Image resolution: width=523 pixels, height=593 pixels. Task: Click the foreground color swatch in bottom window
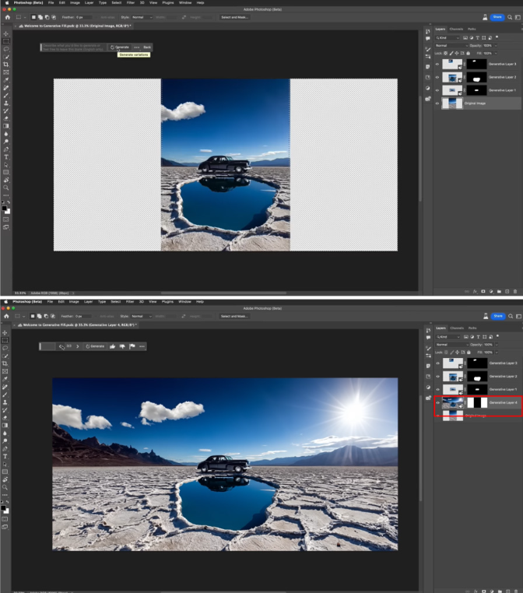(x=3, y=508)
